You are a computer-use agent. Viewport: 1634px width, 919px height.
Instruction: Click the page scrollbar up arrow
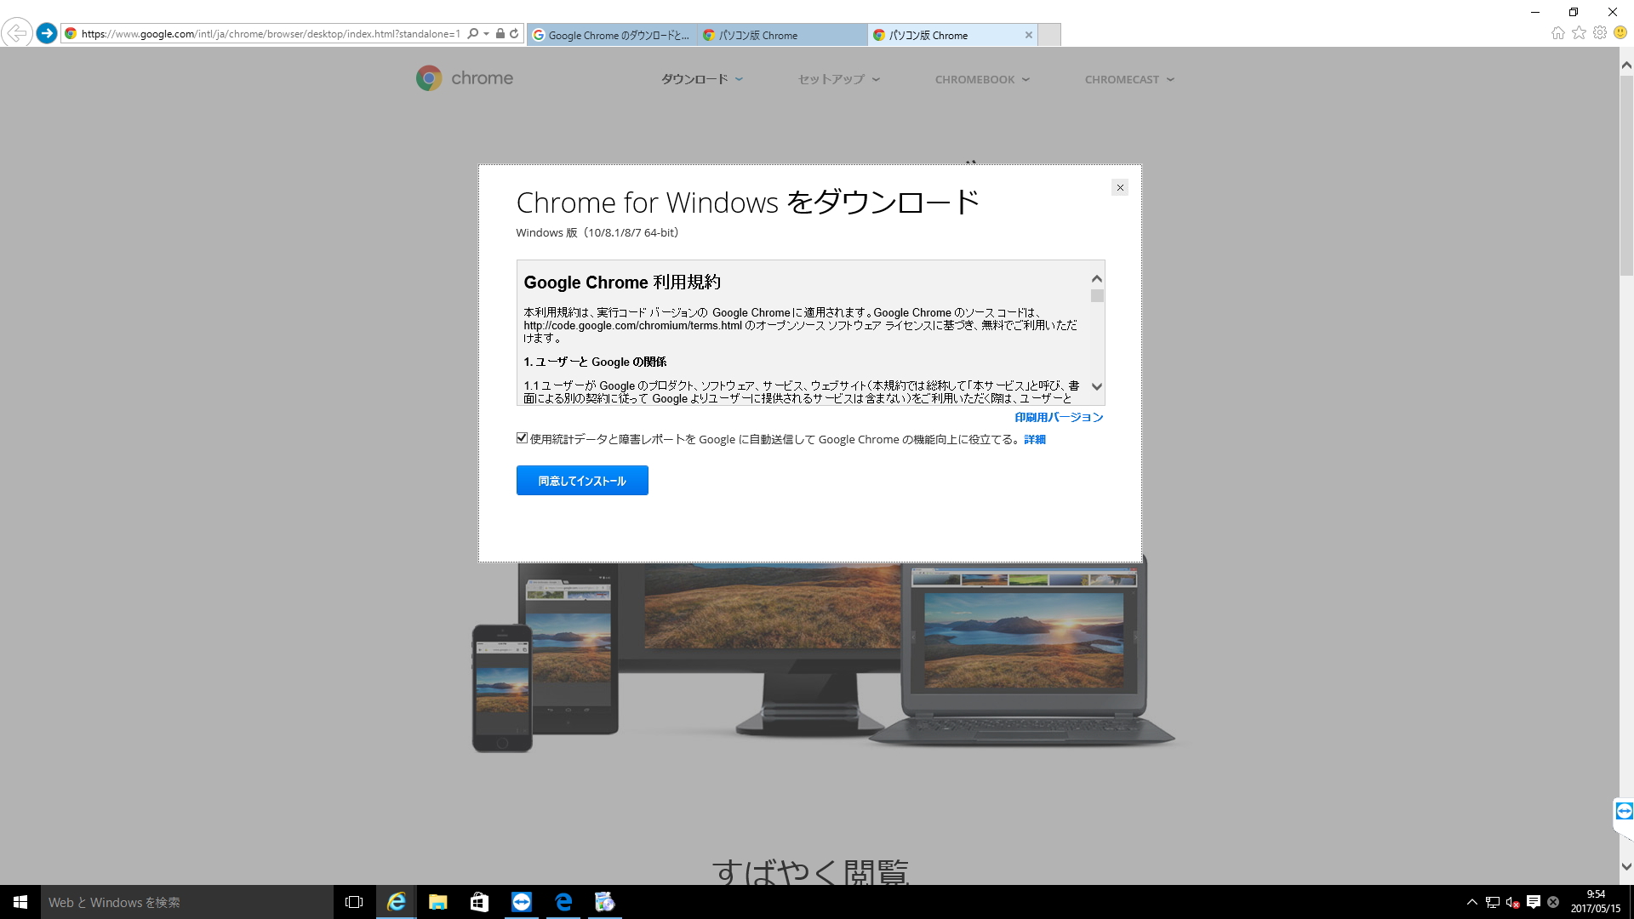pyautogui.click(x=1626, y=65)
